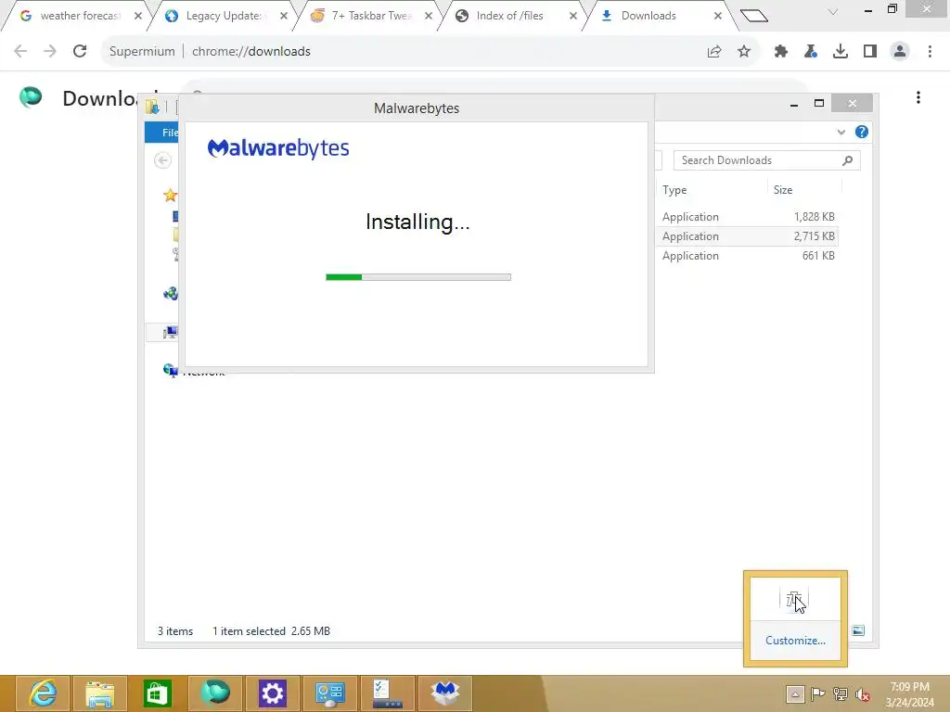
Task: Open the browser three-dot main menu
Action: pos(930,52)
